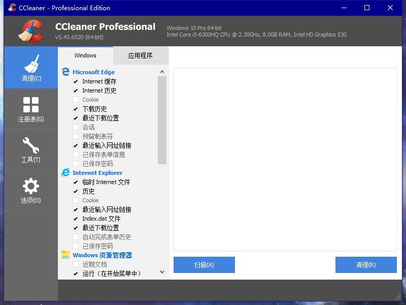
Task: Uncheck 下载历史 checkbox
Action: pyautogui.click(x=76, y=109)
